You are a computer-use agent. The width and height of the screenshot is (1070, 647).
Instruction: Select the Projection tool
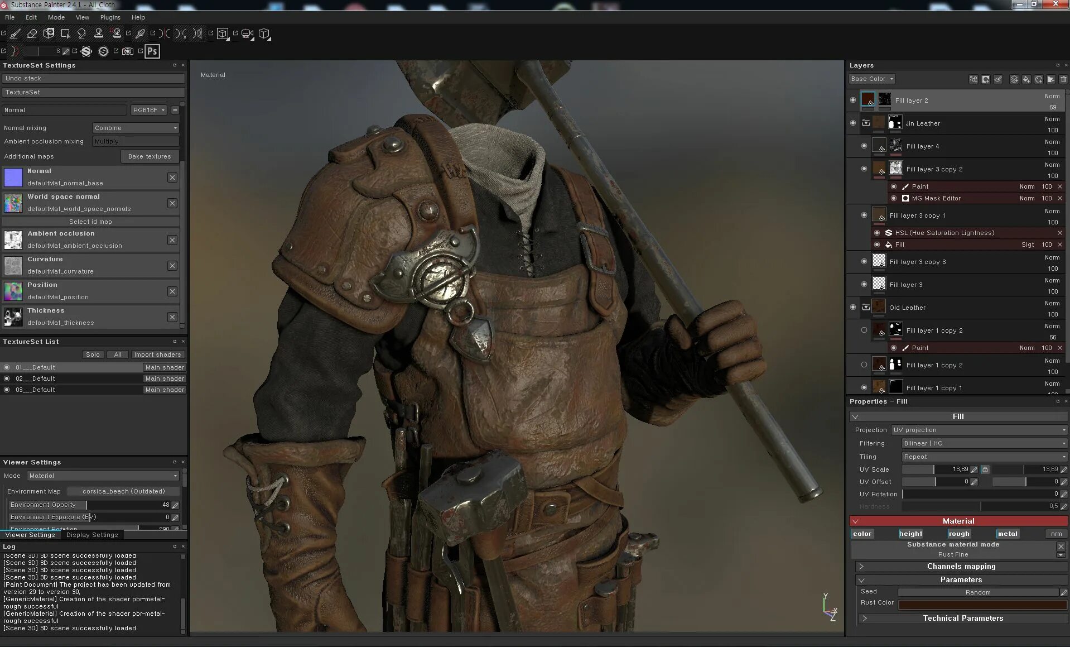(x=49, y=33)
